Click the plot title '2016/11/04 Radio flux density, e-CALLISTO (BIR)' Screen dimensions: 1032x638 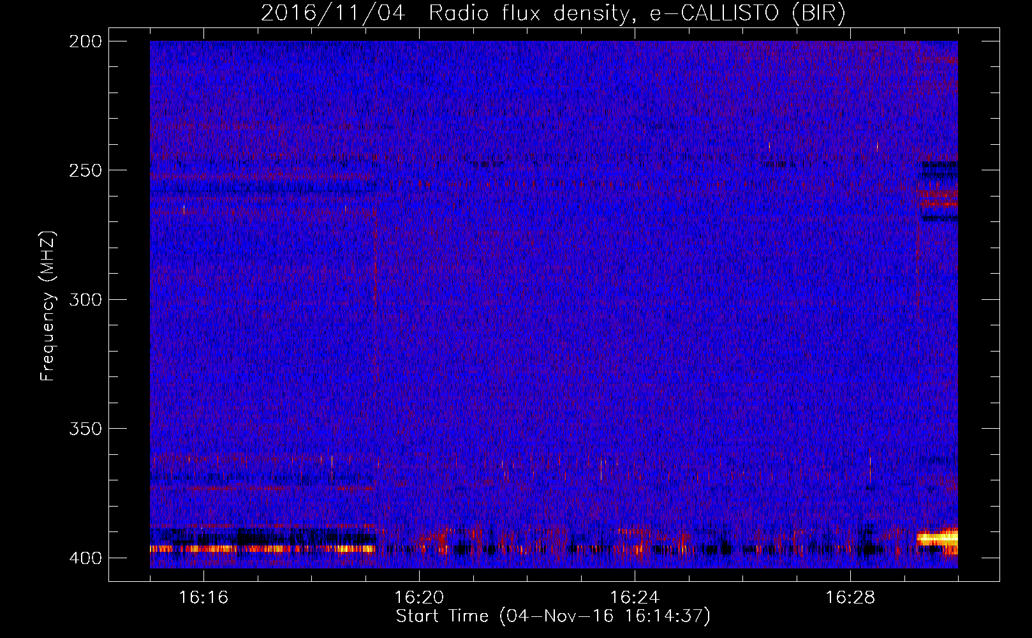553,13
